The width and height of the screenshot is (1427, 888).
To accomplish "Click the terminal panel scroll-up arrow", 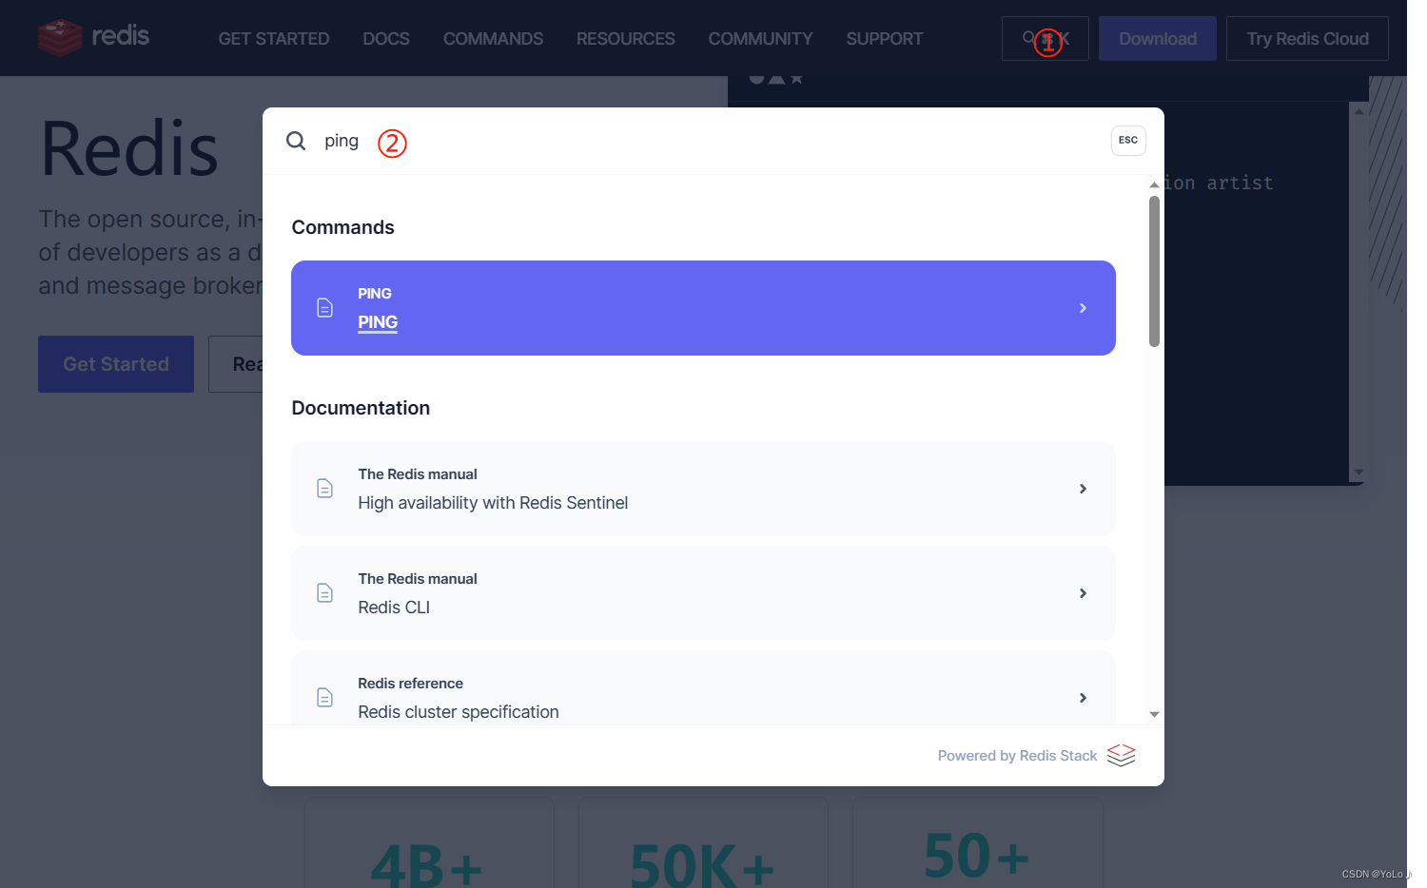I will point(1359,112).
